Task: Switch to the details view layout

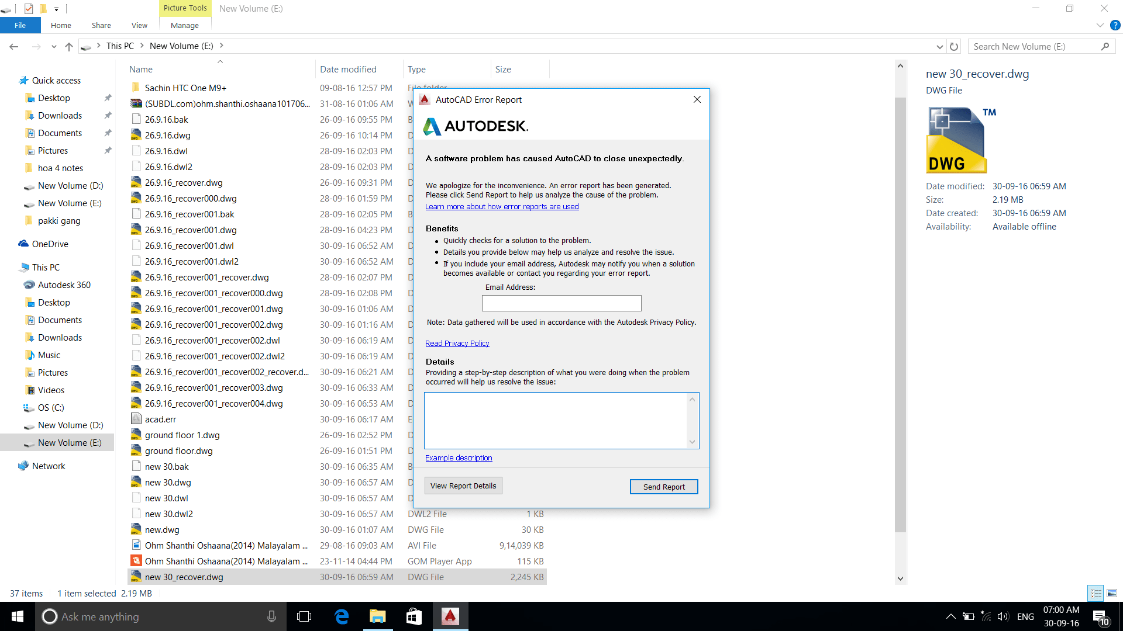Action: 1096,594
